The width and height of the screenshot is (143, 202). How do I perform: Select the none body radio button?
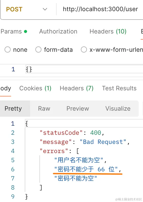click(x=7, y=49)
